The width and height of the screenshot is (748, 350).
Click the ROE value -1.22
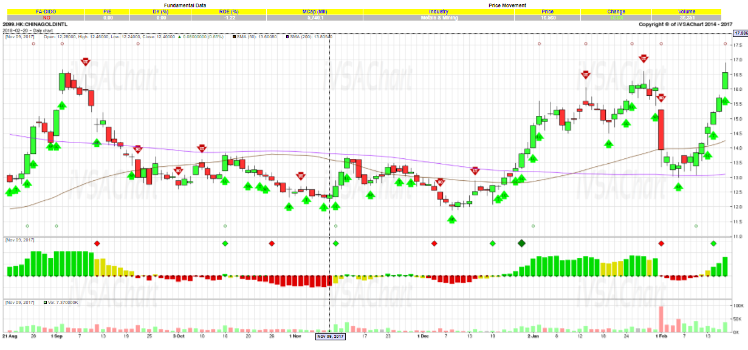(228, 18)
